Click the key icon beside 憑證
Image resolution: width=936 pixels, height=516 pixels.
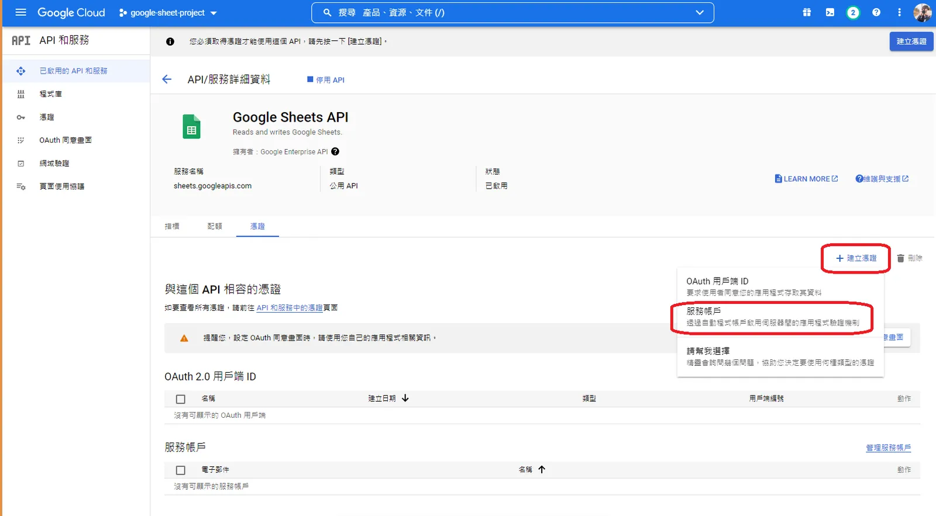pos(21,117)
